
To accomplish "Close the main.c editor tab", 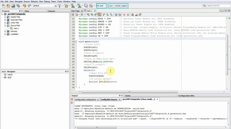I will (95, 11).
